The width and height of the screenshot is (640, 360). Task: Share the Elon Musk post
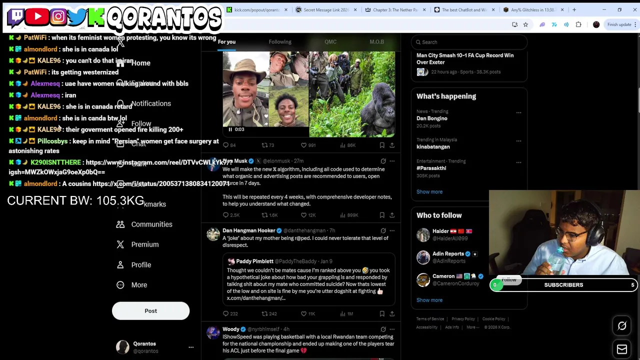392,215
